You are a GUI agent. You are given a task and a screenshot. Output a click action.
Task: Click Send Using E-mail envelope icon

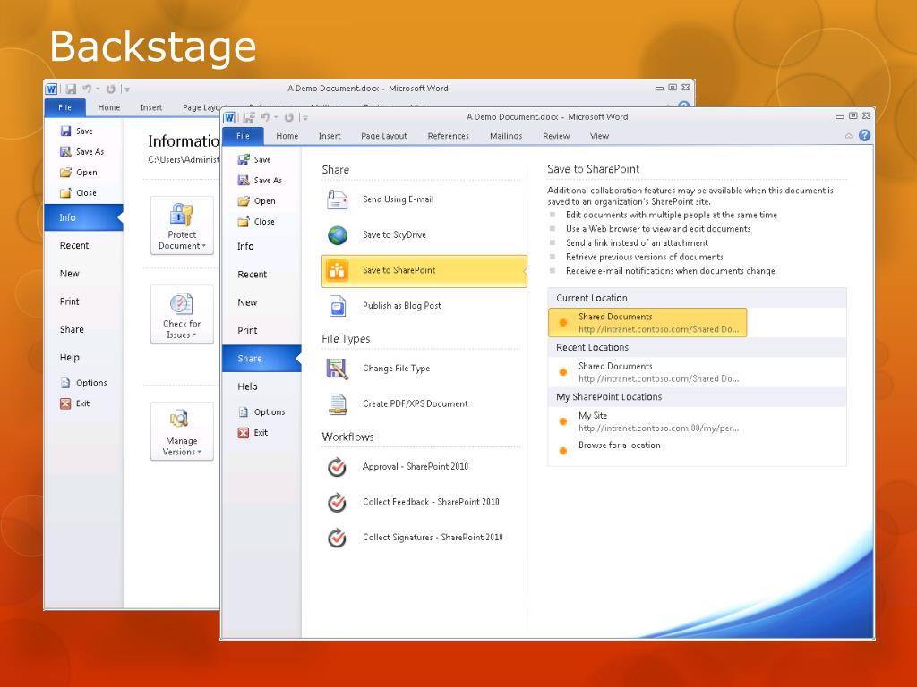338,199
